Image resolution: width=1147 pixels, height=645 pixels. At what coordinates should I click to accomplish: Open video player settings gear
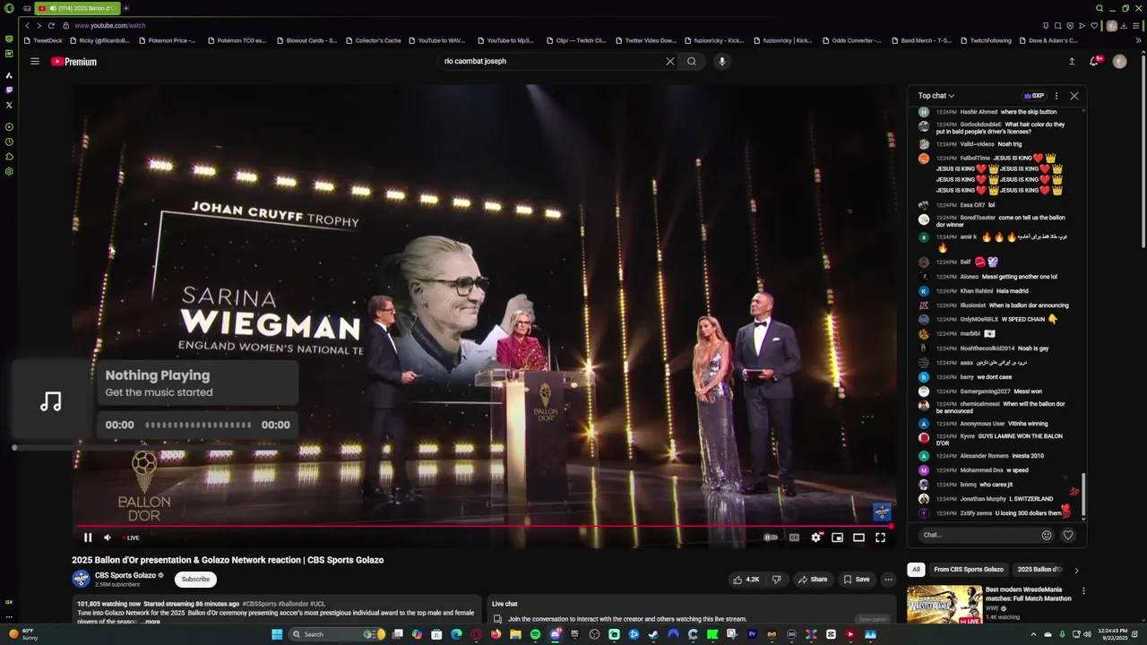point(815,537)
